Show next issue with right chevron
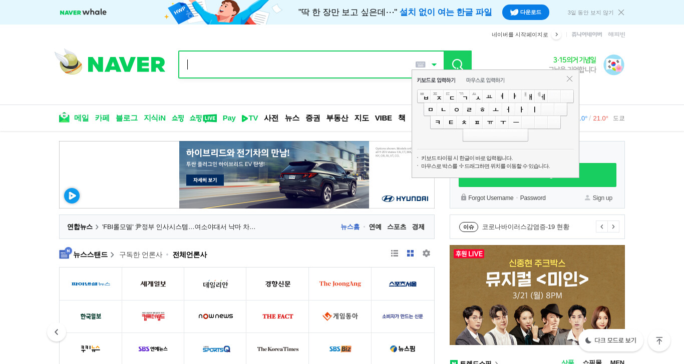This screenshot has height=364, width=684. click(613, 226)
